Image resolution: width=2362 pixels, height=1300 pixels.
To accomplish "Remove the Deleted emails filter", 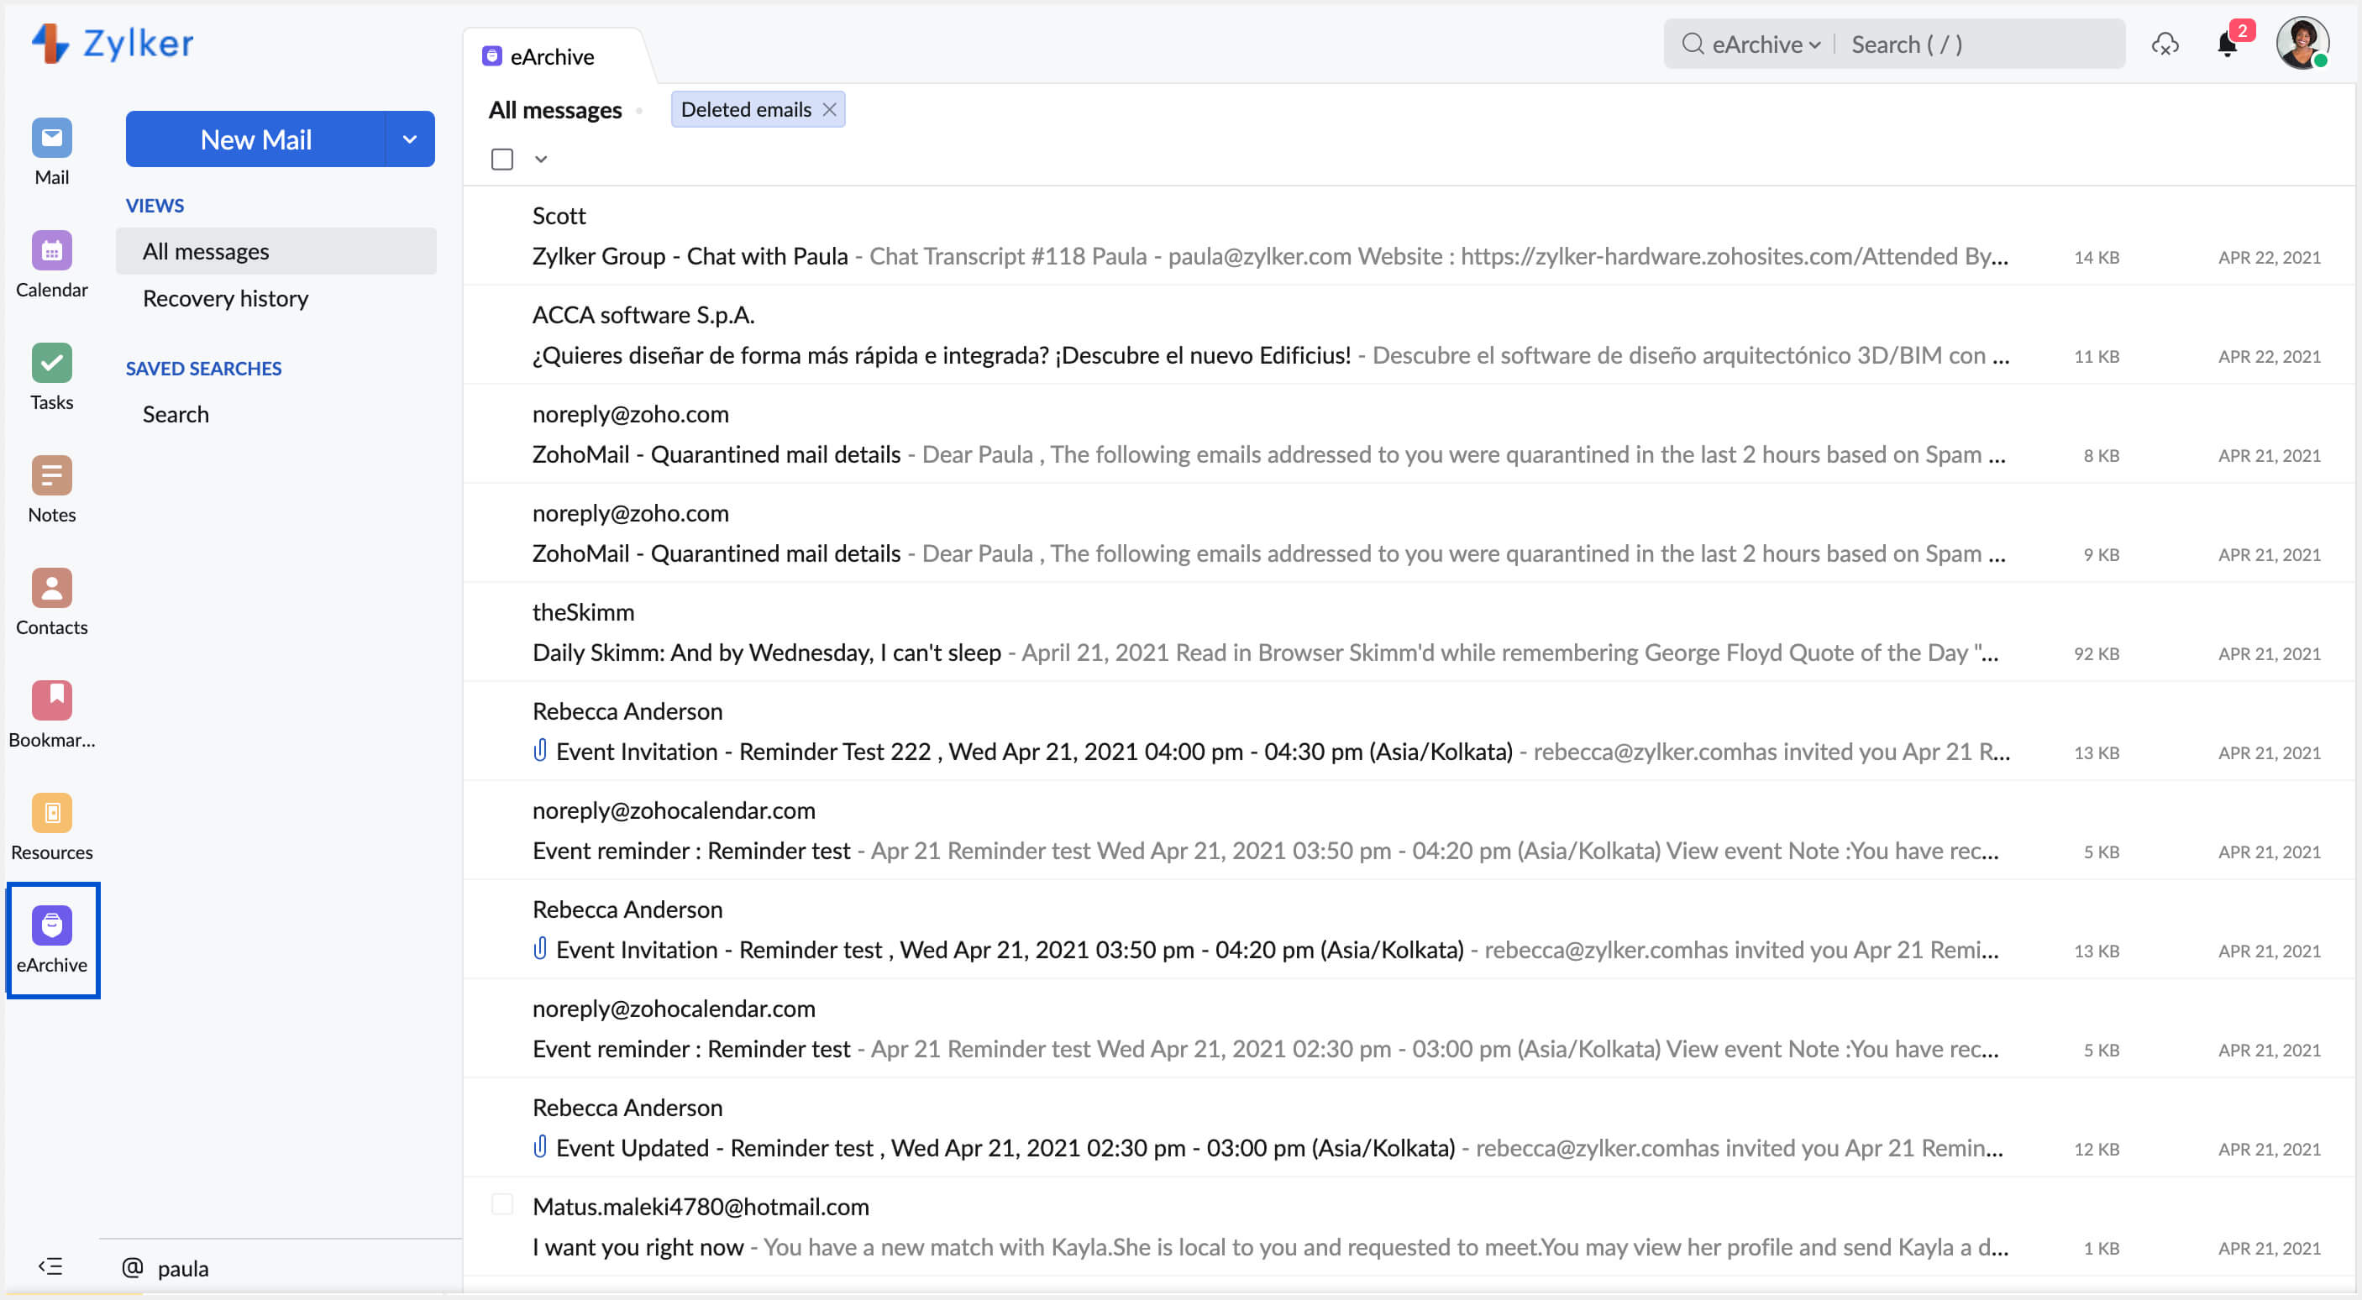I will (x=829, y=110).
